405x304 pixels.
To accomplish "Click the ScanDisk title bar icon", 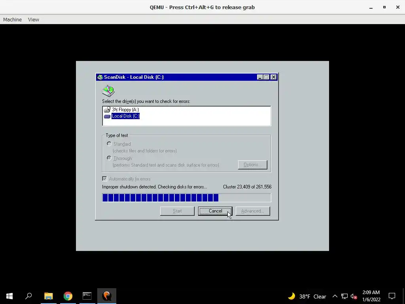I will [x=100, y=77].
